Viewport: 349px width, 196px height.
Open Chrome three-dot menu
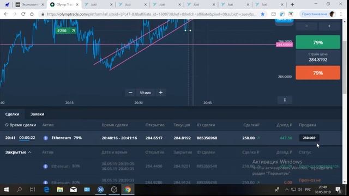341,14
